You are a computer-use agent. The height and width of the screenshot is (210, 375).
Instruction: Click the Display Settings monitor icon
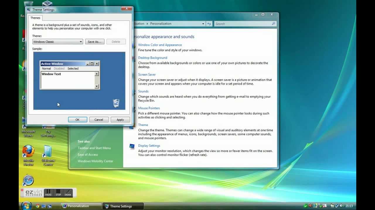pyautogui.click(x=132, y=146)
